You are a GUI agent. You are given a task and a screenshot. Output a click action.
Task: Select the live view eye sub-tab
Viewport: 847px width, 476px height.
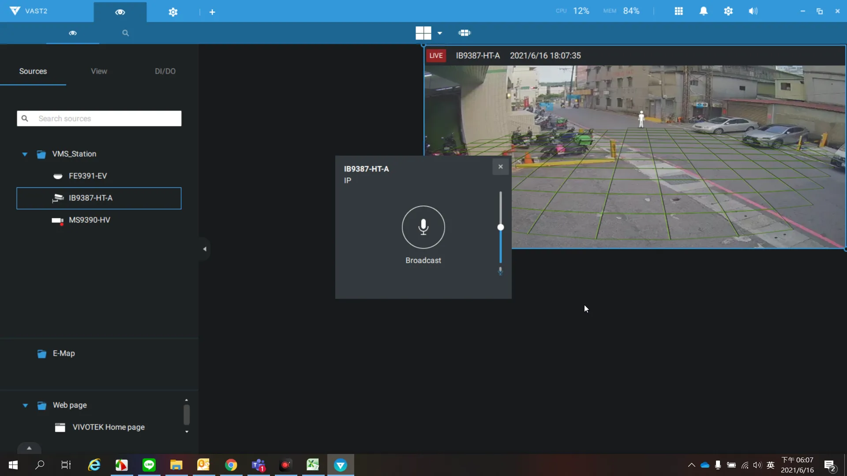click(73, 33)
